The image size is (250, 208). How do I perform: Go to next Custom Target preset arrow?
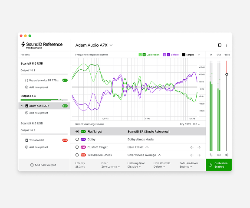(199, 147)
